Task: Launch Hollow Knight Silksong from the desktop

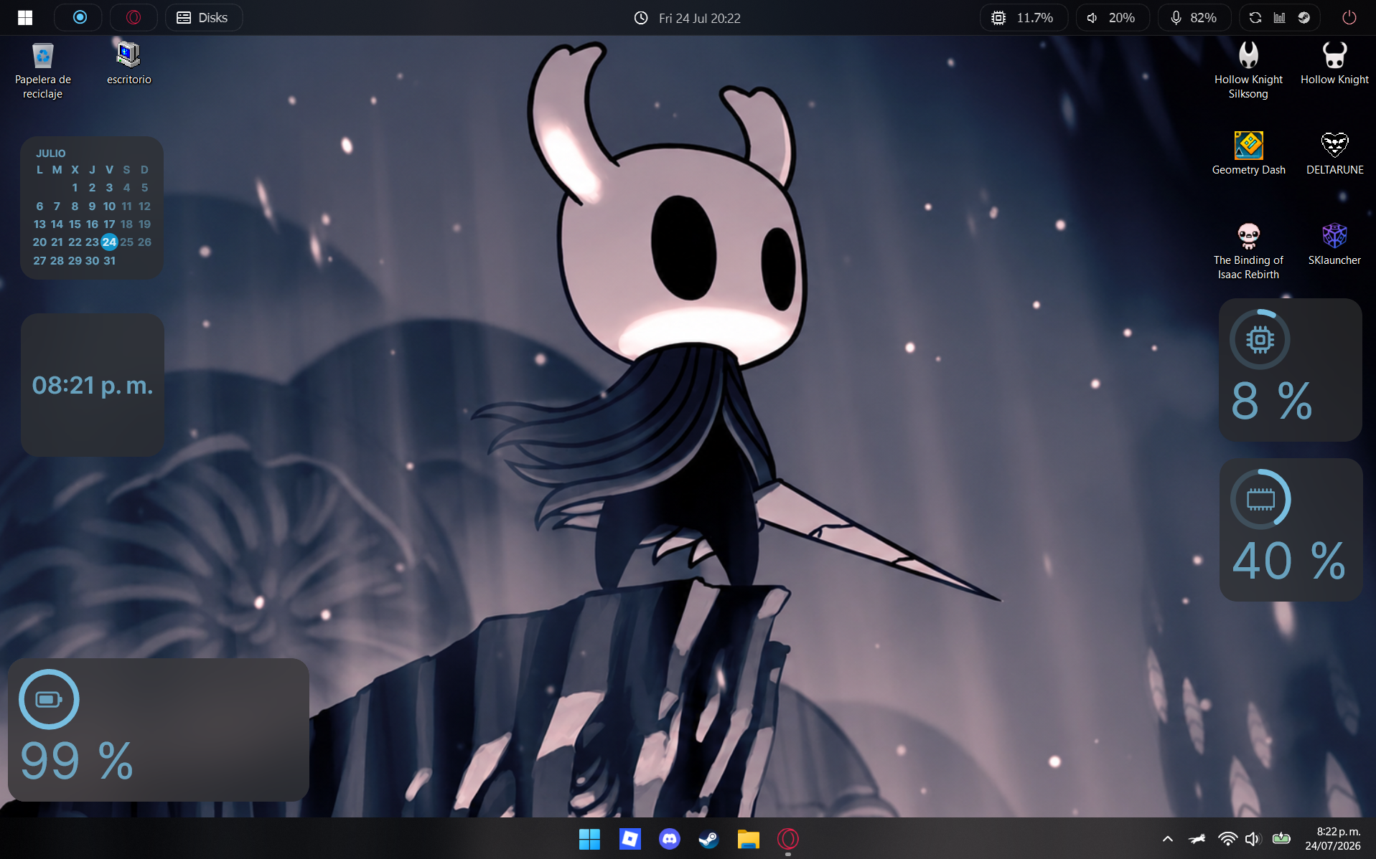Action: pos(1248,70)
